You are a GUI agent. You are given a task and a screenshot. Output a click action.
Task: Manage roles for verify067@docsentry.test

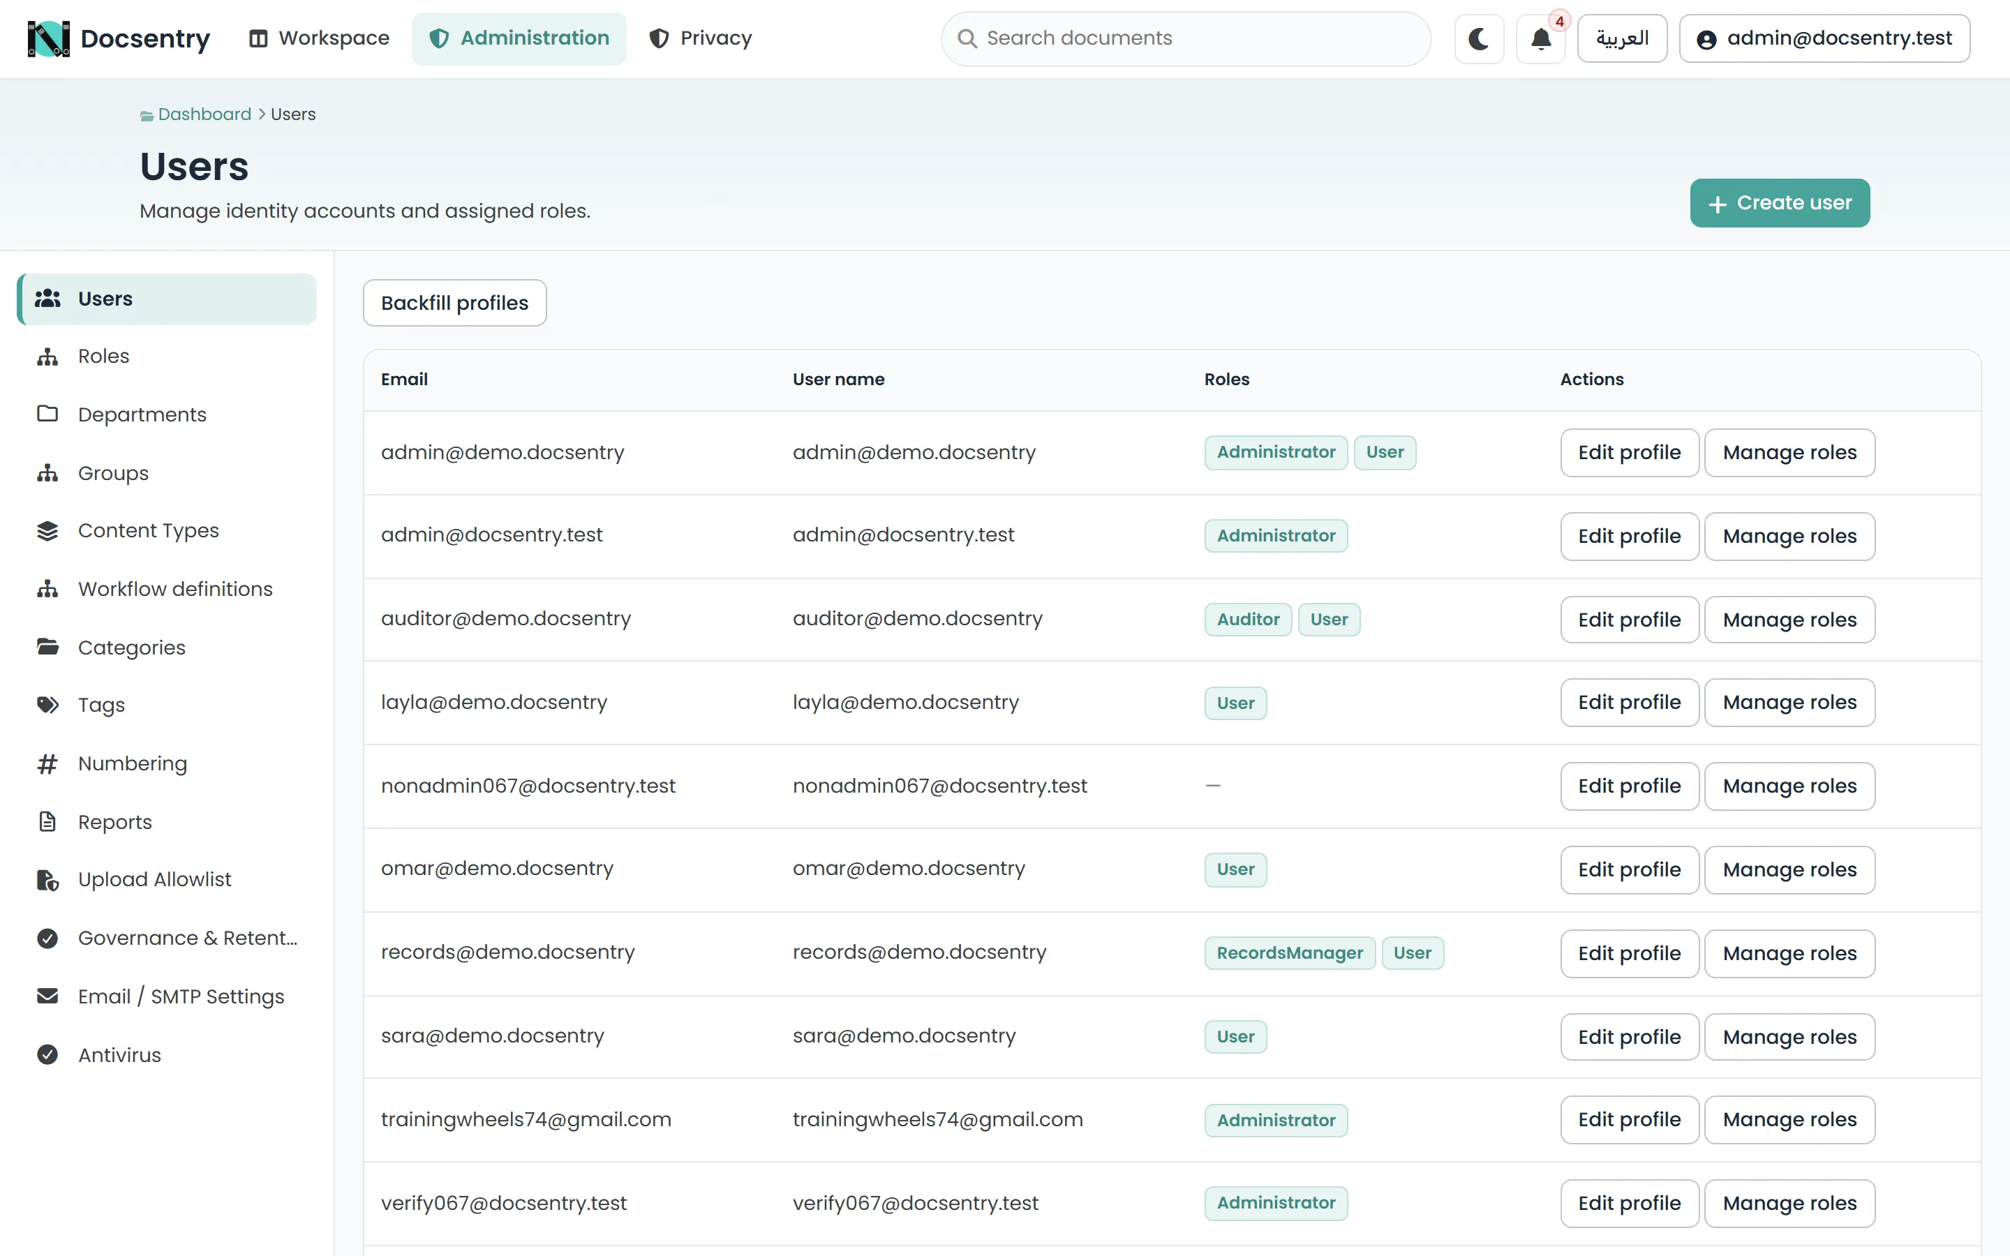tap(1789, 1204)
